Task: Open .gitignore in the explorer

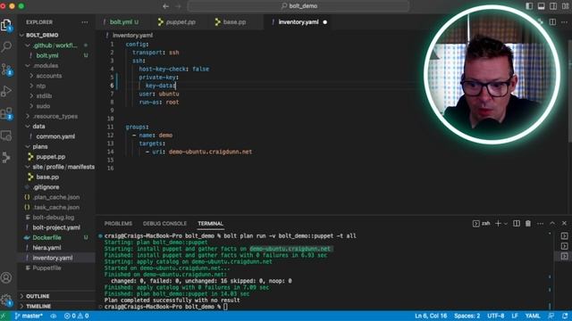Action: [46, 187]
